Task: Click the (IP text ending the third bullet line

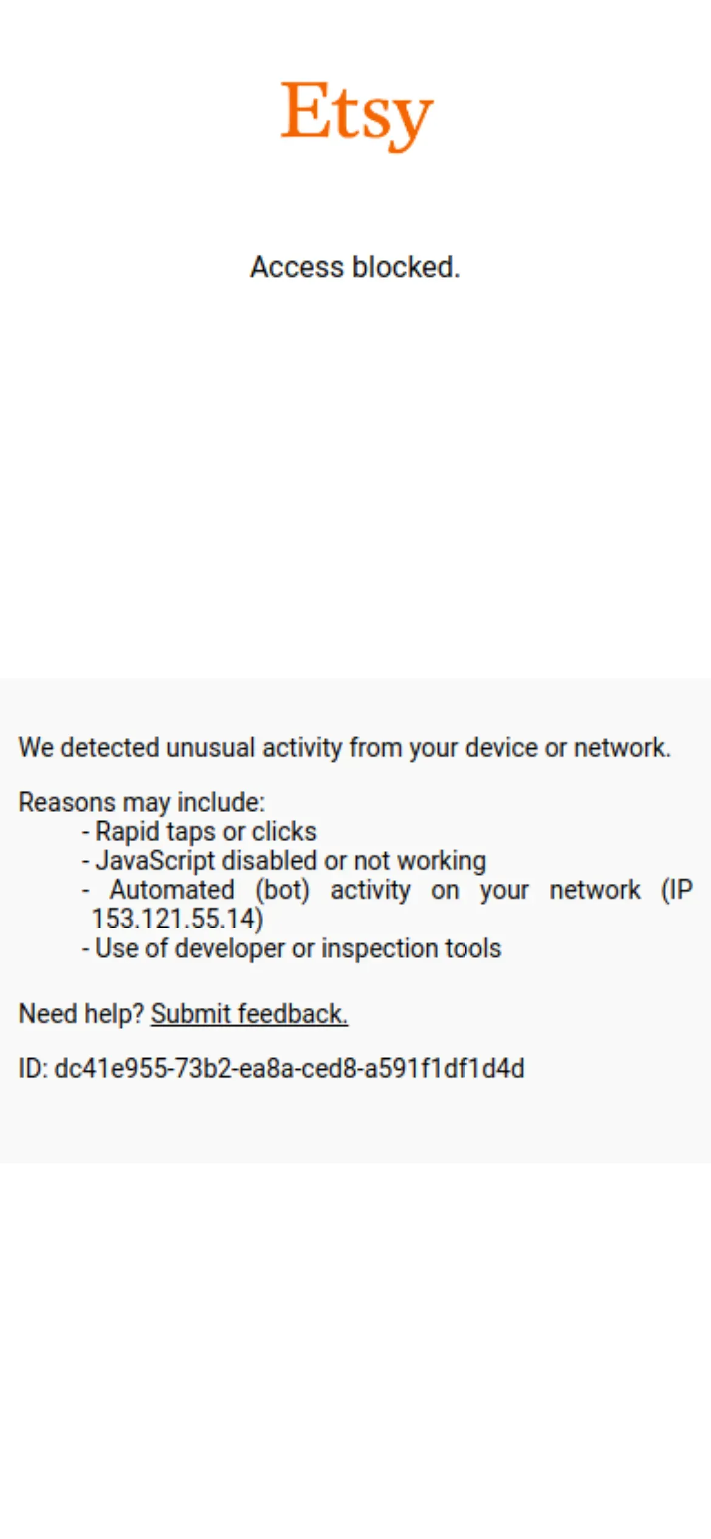Action: (x=677, y=890)
